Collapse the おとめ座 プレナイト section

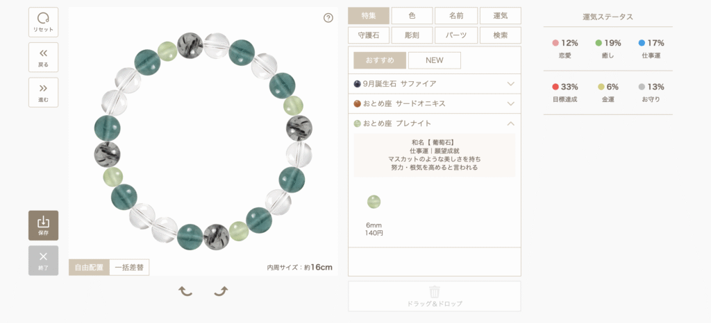[x=435, y=123]
